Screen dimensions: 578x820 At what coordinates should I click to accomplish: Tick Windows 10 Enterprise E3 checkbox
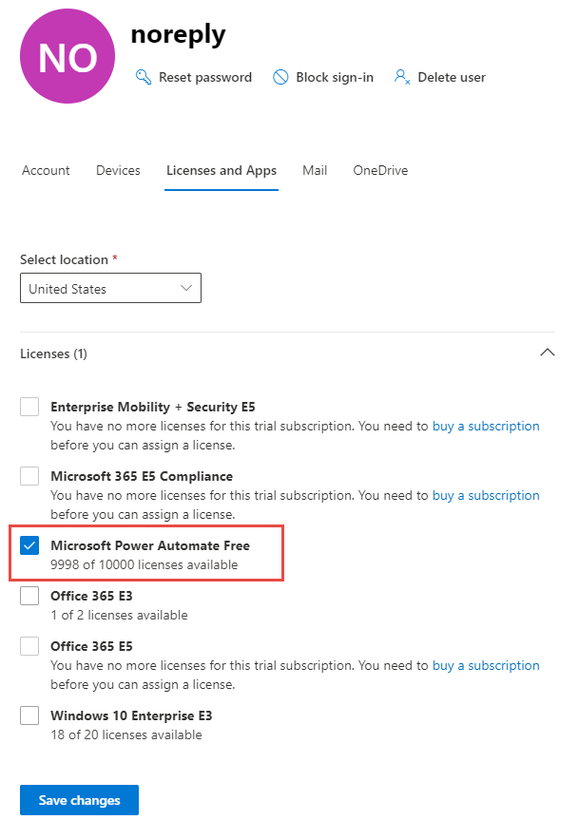tap(29, 715)
